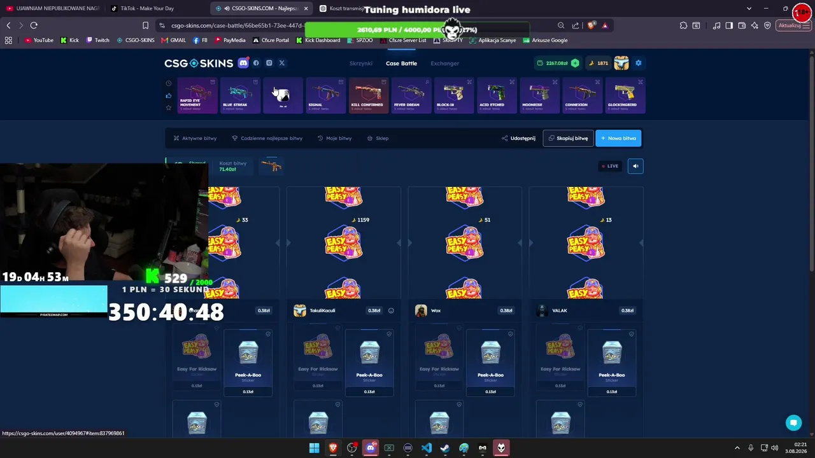Open the Kill Confirmed drop card

[368, 95]
